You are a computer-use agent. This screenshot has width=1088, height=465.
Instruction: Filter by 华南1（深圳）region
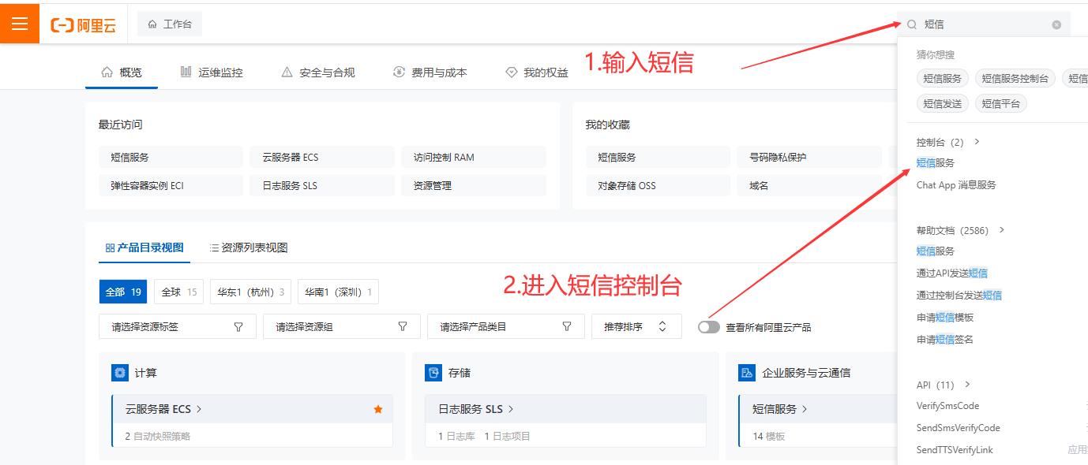338,292
